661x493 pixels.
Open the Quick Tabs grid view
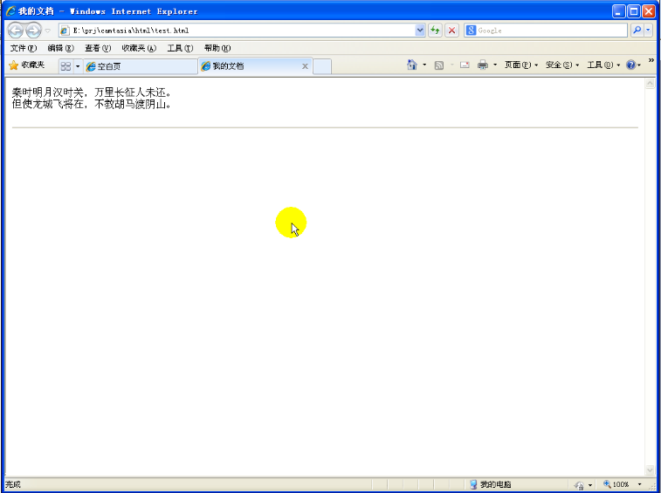65,66
